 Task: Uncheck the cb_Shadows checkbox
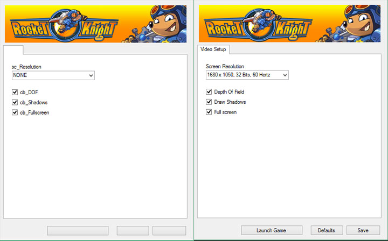[15, 102]
